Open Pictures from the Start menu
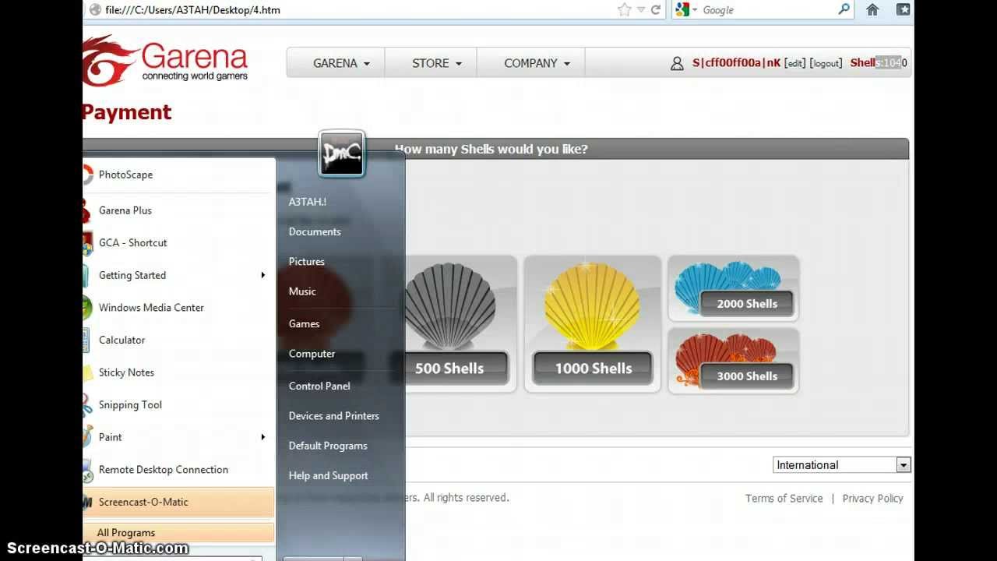This screenshot has height=561, width=997. point(307,262)
